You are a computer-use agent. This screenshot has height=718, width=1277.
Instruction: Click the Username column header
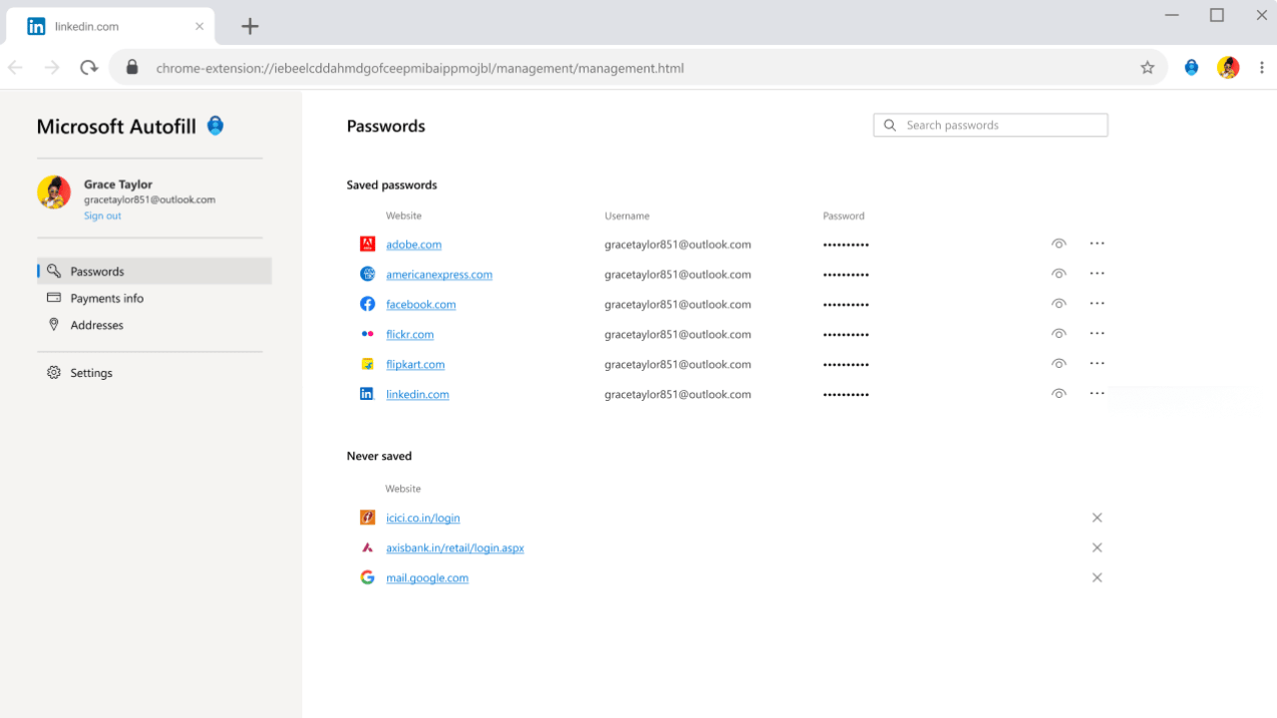pos(627,215)
